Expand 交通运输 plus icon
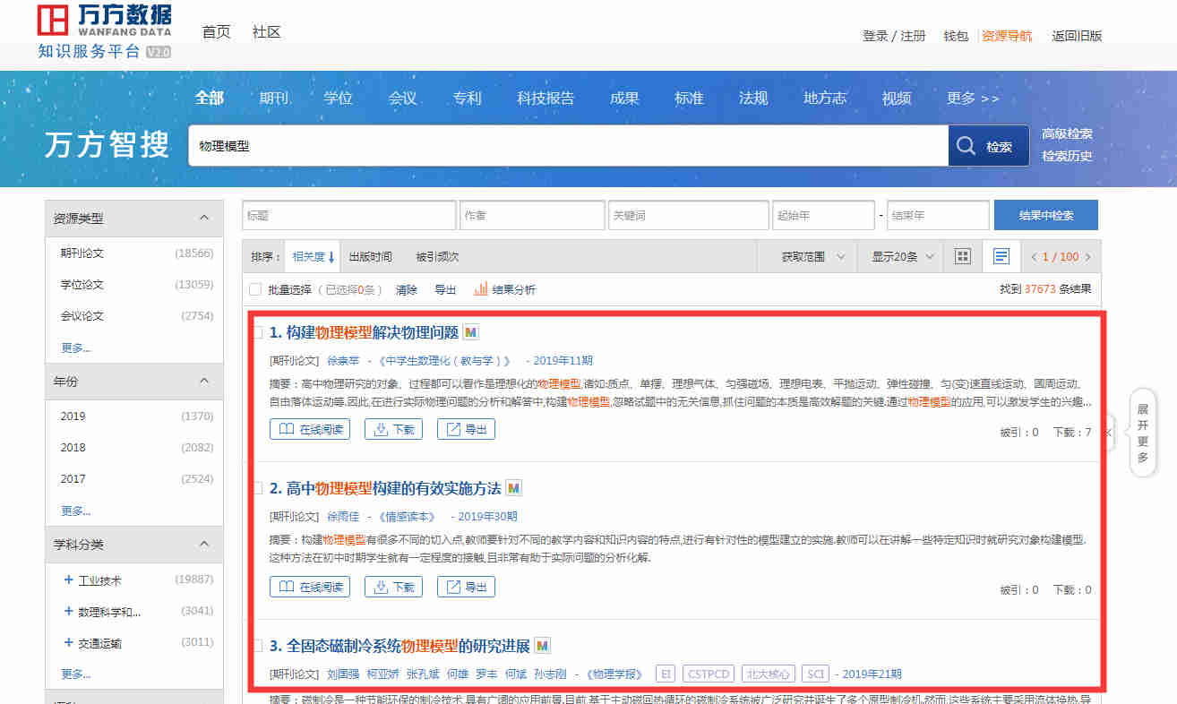1177x704 pixels. click(68, 643)
